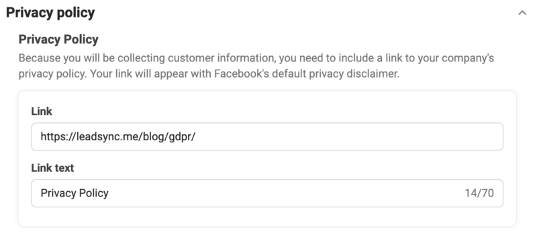Click the word "company's" in the description
The height and width of the screenshot is (242, 537).
[x=468, y=58]
